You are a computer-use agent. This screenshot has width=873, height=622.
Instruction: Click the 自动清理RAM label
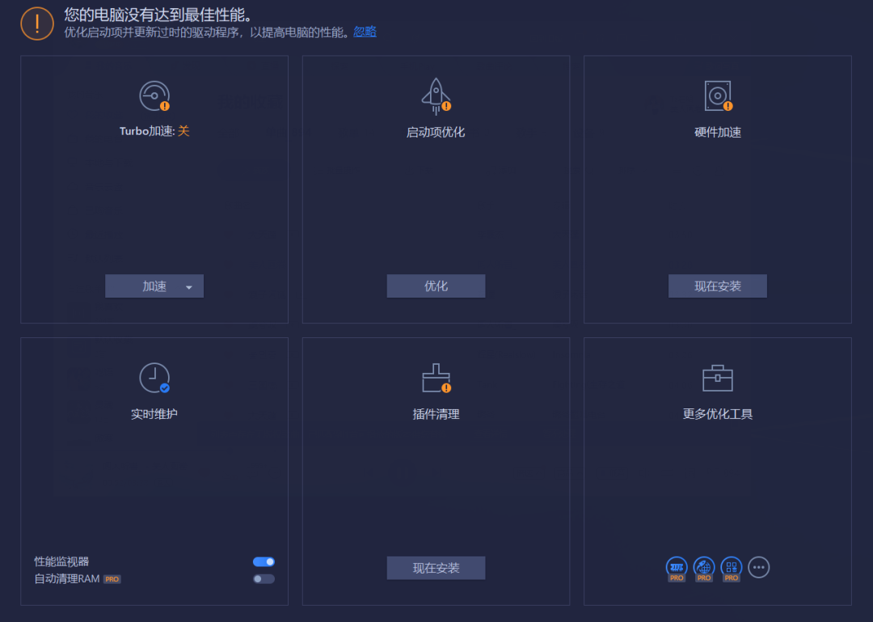click(x=67, y=579)
